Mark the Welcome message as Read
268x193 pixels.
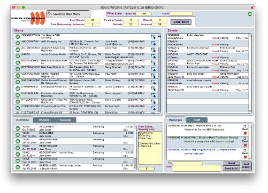[x=245, y=126]
